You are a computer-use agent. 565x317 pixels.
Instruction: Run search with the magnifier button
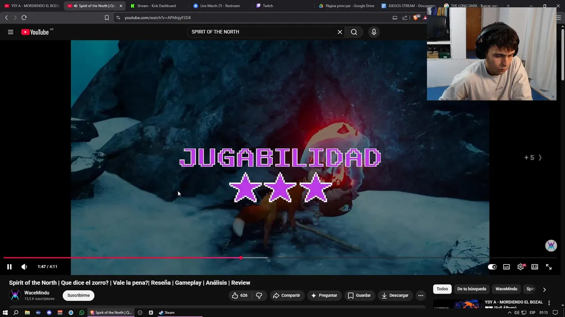tap(354, 32)
